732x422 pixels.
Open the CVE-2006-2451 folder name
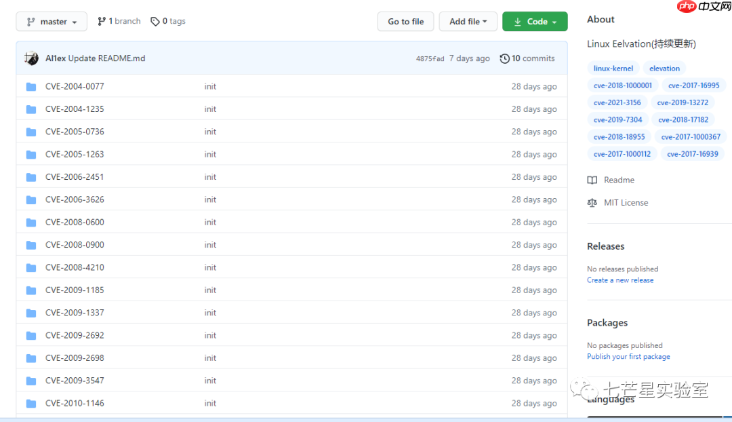pyautogui.click(x=75, y=176)
